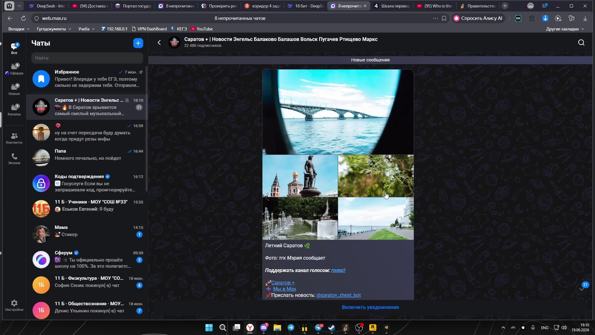Click Включить уведомления

coord(370,307)
